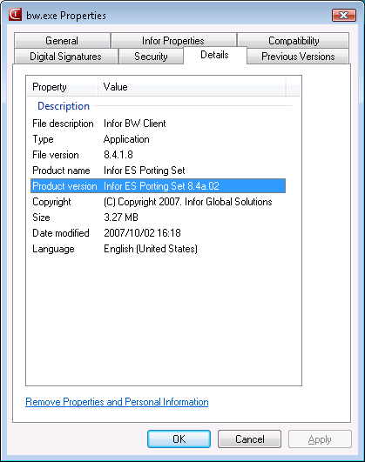The height and width of the screenshot is (462, 365).
Task: Close the bw.exe Properties dialog
Action: point(344,15)
